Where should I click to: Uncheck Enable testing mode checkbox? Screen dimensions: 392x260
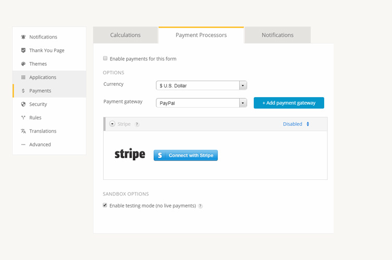(x=105, y=205)
